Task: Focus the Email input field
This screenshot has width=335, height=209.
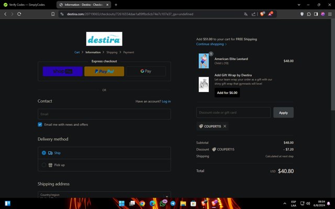Action: pos(104,114)
